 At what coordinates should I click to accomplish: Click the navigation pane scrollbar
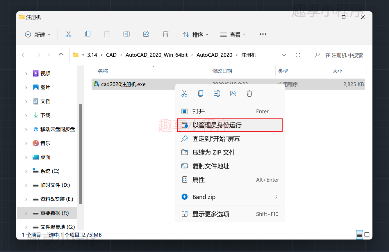(x=81, y=154)
